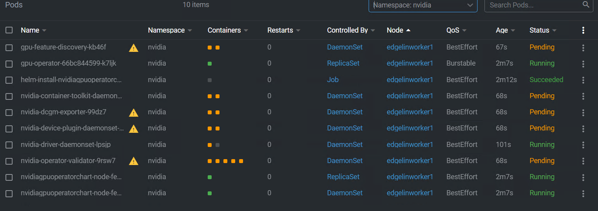Sort table by Namespace column
The width and height of the screenshot is (598, 211).
coord(170,30)
